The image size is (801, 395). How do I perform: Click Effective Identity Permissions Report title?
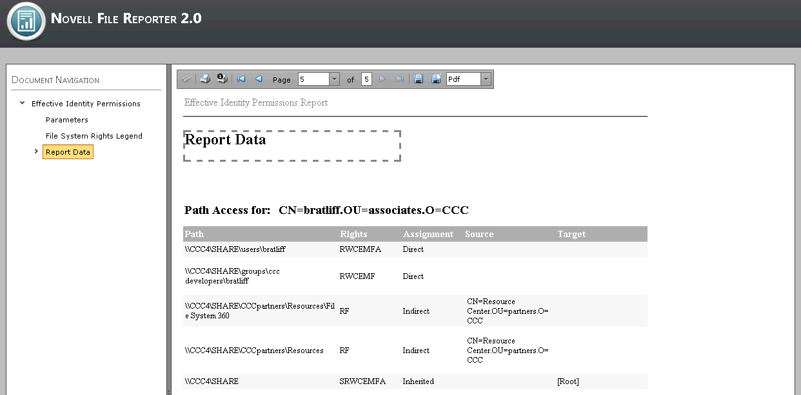256,102
